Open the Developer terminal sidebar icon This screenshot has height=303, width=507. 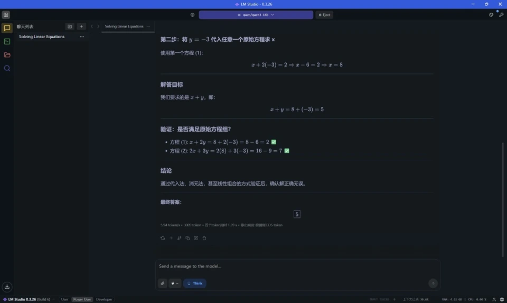pos(7,42)
